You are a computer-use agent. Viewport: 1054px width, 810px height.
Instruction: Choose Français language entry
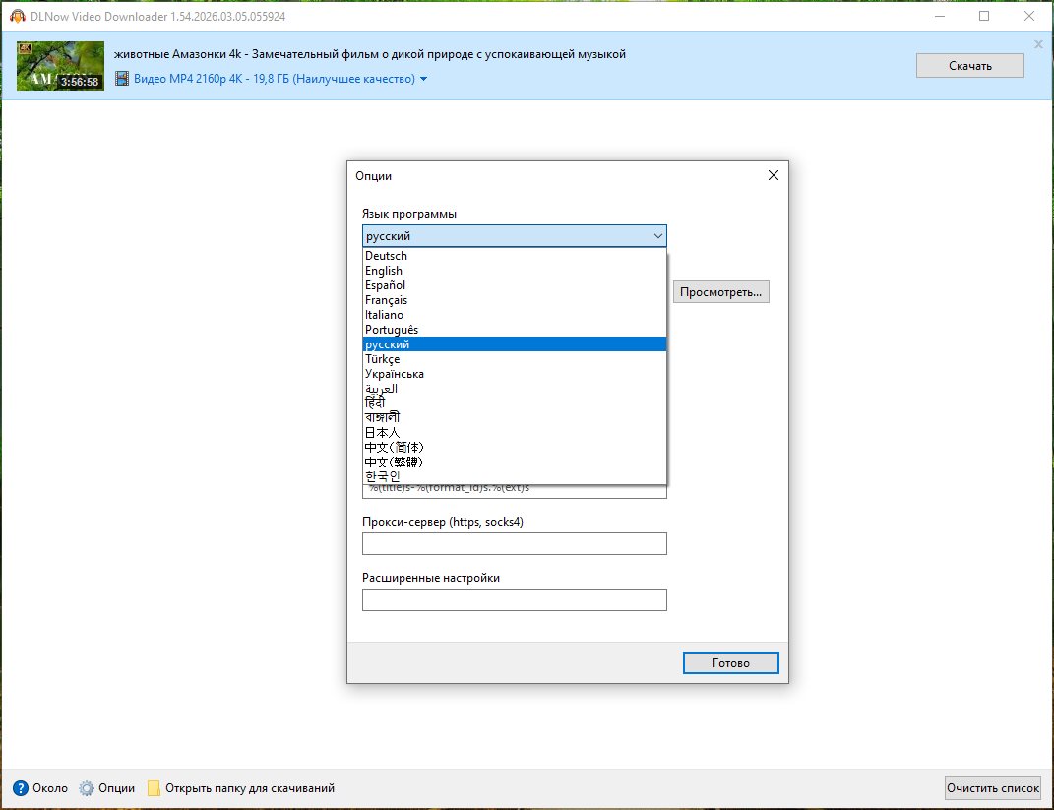pyautogui.click(x=386, y=300)
